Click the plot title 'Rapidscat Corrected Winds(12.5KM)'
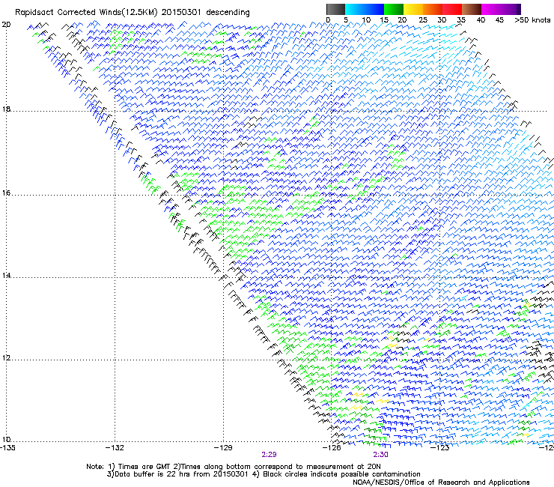 tap(86, 13)
